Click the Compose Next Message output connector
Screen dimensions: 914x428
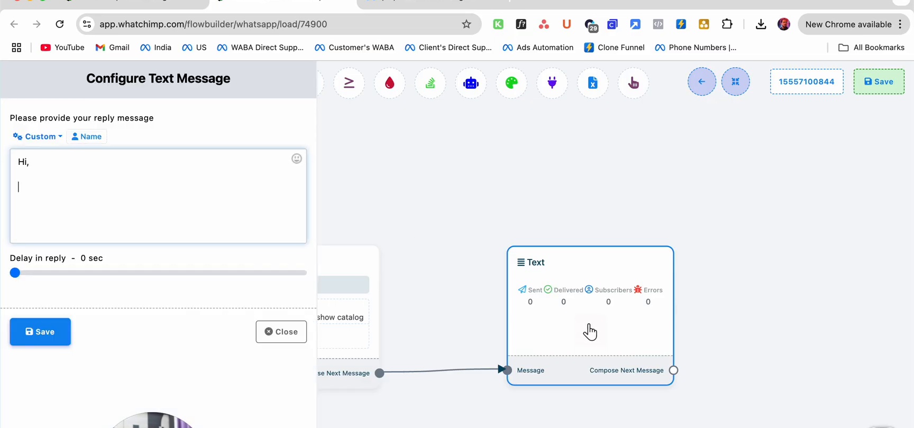pos(673,370)
